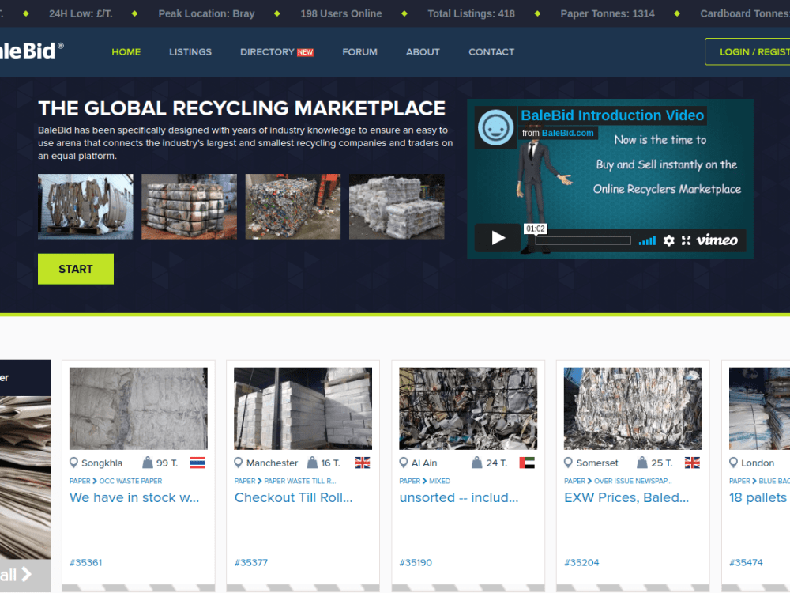Click the smiley avatar in the video
This screenshot has width=790, height=593.
495,127
